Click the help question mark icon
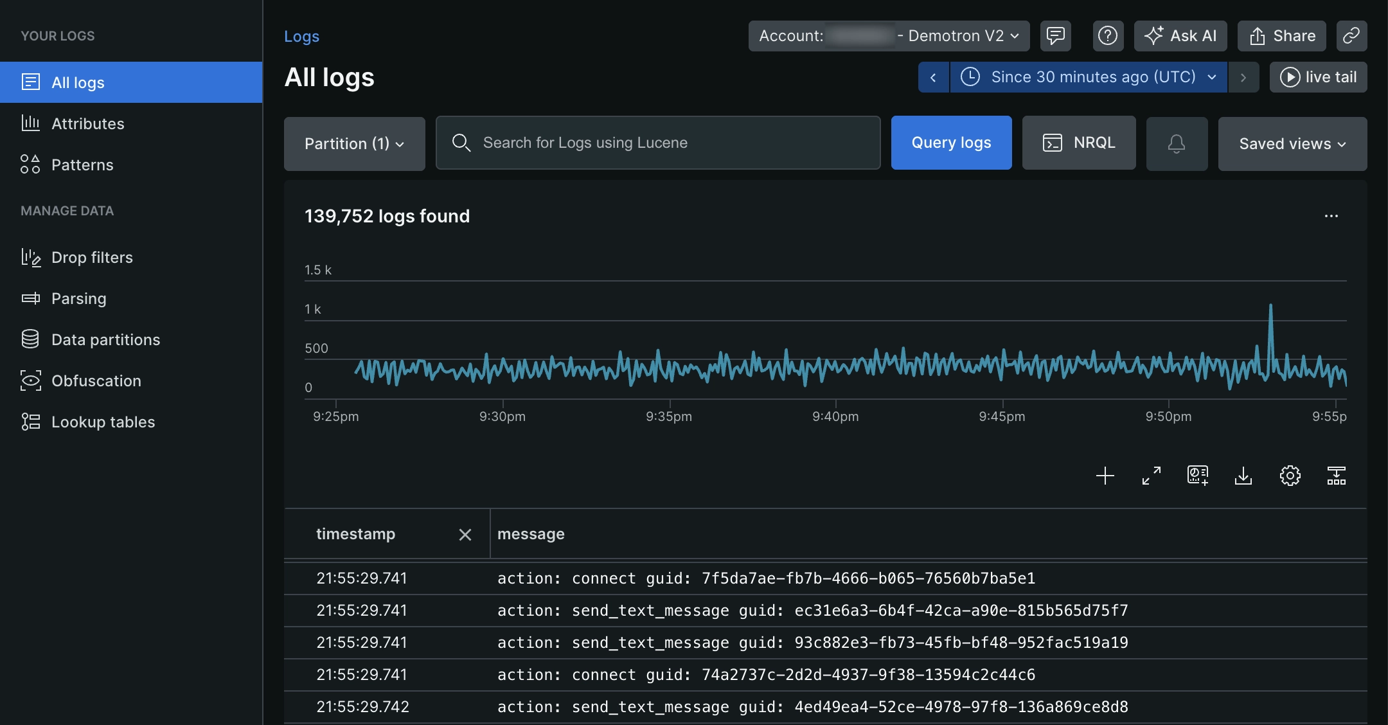 pos(1108,36)
